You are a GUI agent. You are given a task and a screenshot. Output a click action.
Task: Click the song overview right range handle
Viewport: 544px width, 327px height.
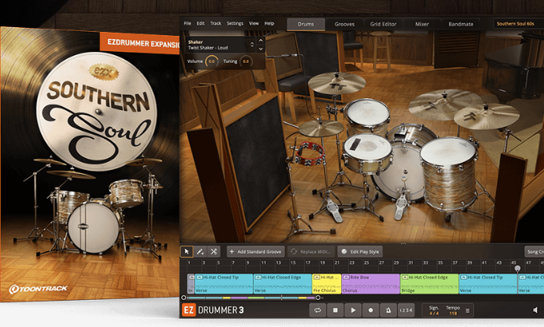pos(318,297)
